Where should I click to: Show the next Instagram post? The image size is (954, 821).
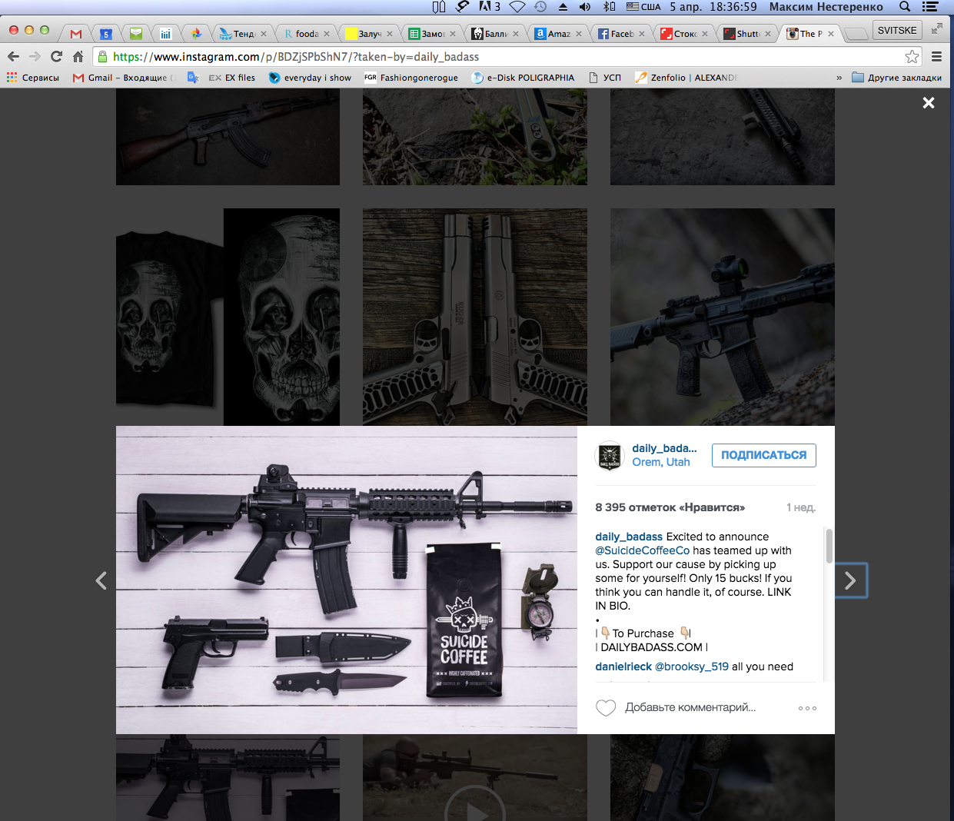[850, 580]
